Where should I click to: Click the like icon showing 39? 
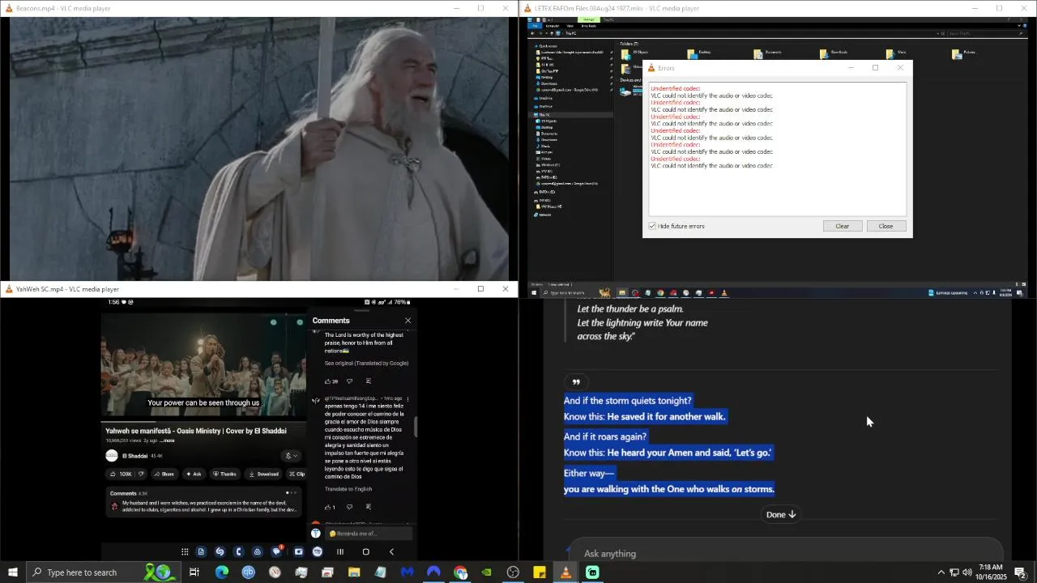coord(328,381)
